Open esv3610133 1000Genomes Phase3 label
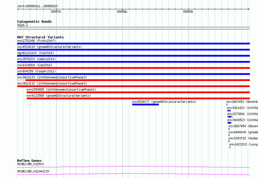This screenshot has height=178, width=258. pos(52,77)
